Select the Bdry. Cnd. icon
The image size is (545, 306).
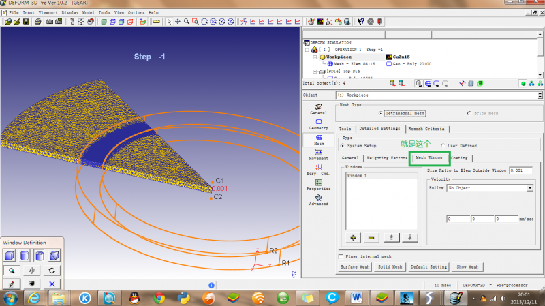coord(318,168)
